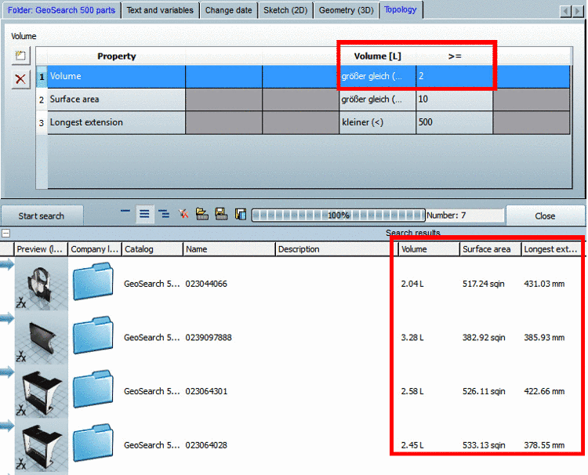This screenshot has width=588, height=475.
Task: Click the volume value 2.04 L
Action: coord(412,284)
